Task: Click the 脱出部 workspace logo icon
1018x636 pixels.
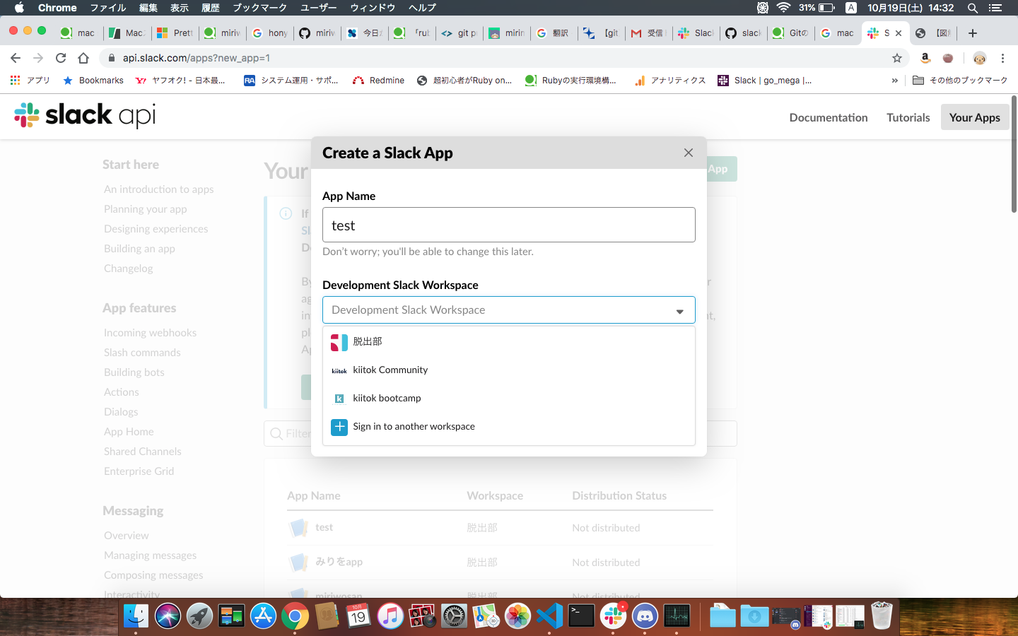Action: [339, 342]
